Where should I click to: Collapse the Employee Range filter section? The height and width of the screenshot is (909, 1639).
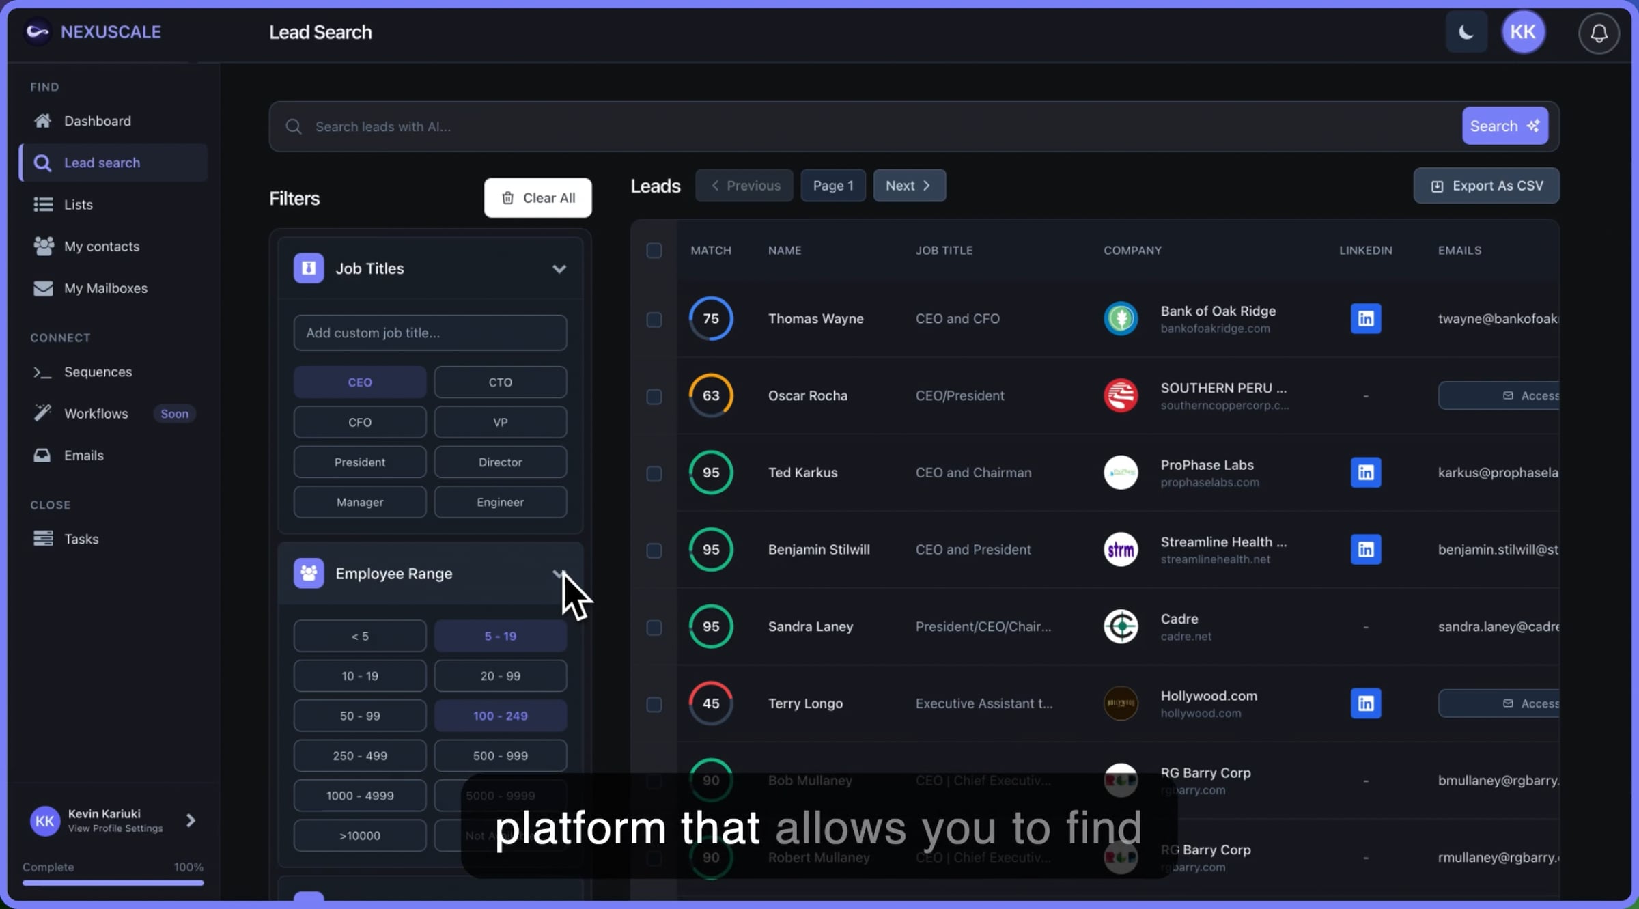pos(559,574)
